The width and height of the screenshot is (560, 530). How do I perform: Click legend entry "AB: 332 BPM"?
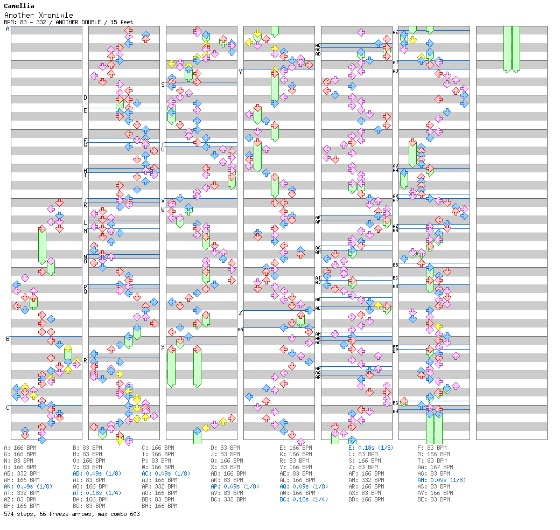pyautogui.click(x=22, y=473)
